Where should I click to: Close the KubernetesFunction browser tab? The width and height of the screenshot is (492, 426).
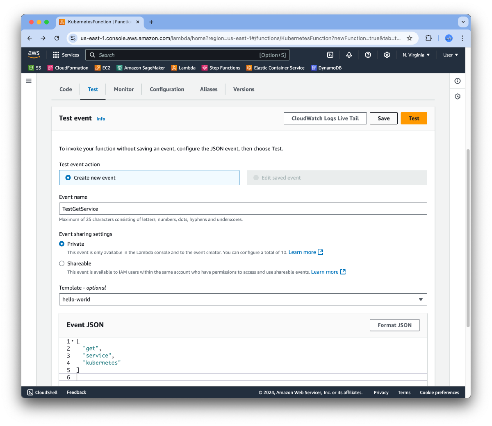coord(138,22)
